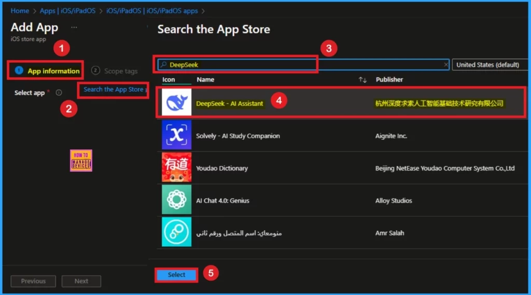Sort results using the Name sort arrows
The width and height of the screenshot is (531, 295).
coord(362,80)
